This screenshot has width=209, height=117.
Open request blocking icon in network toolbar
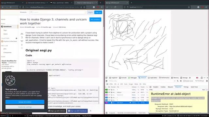(x=181, y=81)
